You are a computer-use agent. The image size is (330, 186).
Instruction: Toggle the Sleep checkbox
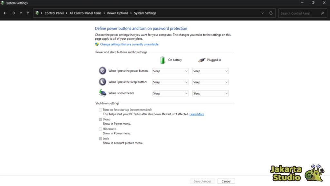pyautogui.click(x=101, y=119)
